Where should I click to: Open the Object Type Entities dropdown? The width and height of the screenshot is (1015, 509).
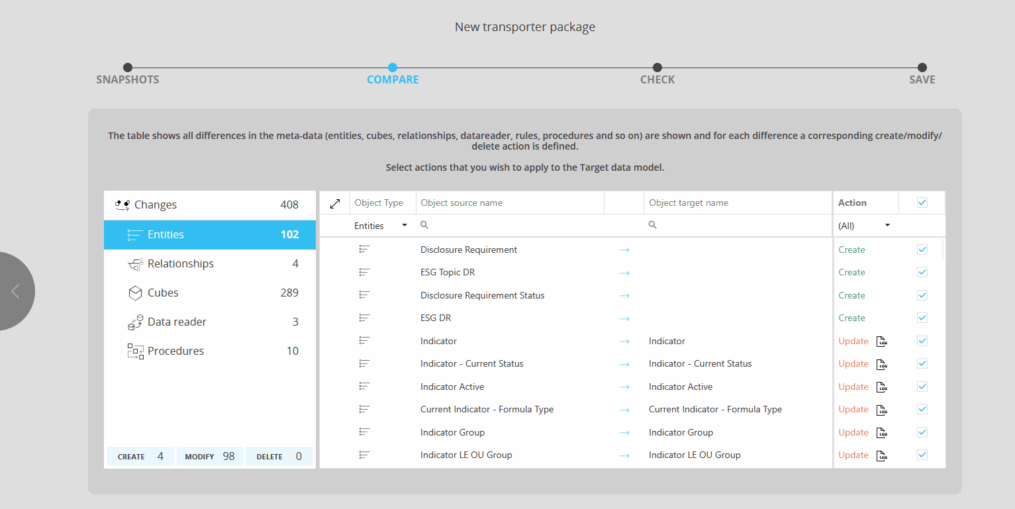[x=381, y=226]
